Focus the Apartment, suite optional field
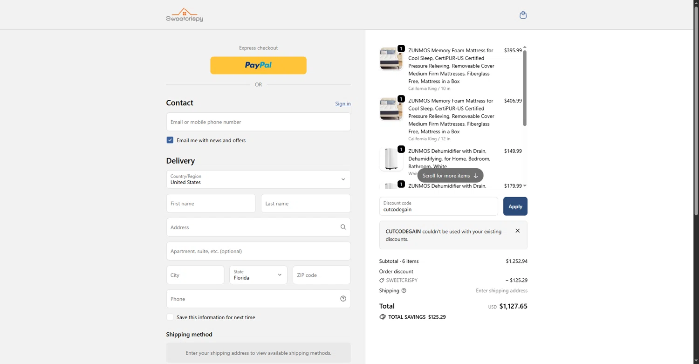Screen dimensions: 699x364 [x=258, y=251]
